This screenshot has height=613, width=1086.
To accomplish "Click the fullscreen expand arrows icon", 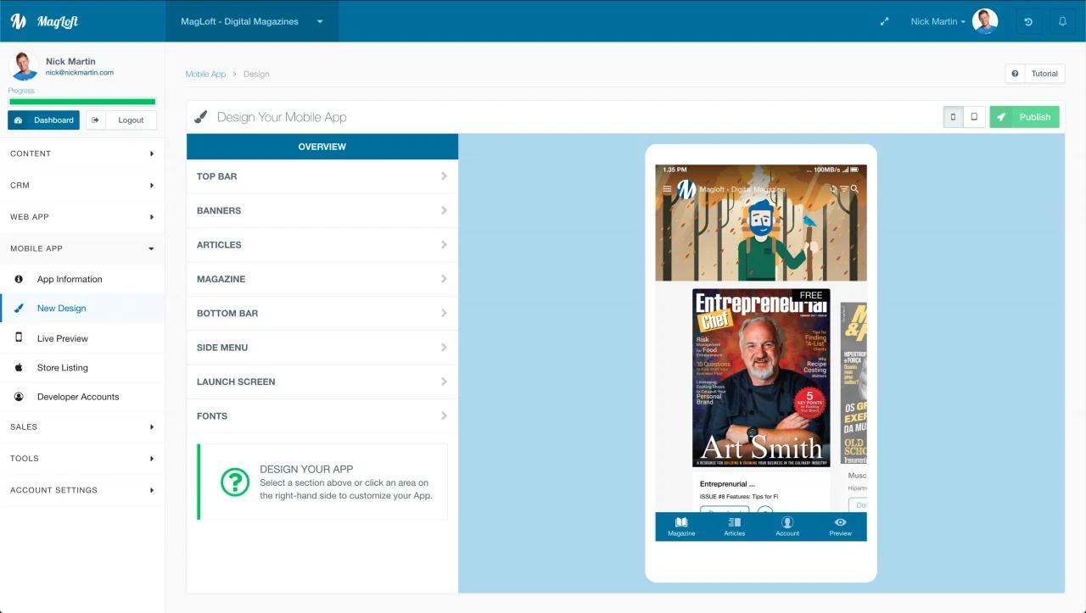I will [884, 21].
